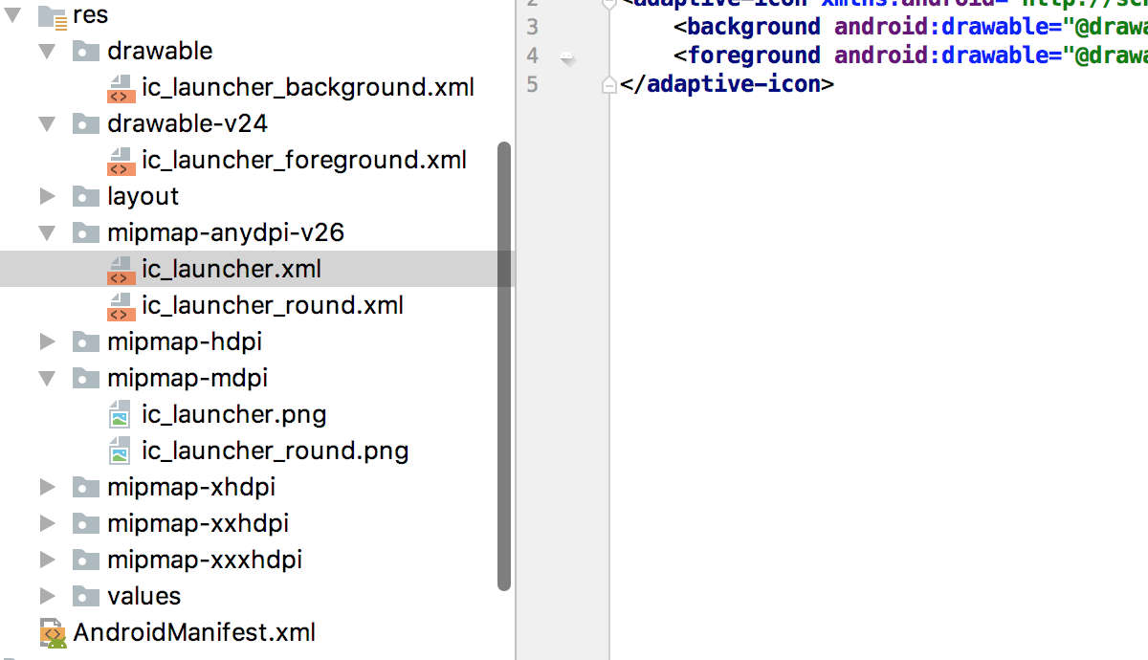Click the ic_launcher_foreground.xml file icon
The height and width of the screenshot is (660, 1148).
point(121,160)
